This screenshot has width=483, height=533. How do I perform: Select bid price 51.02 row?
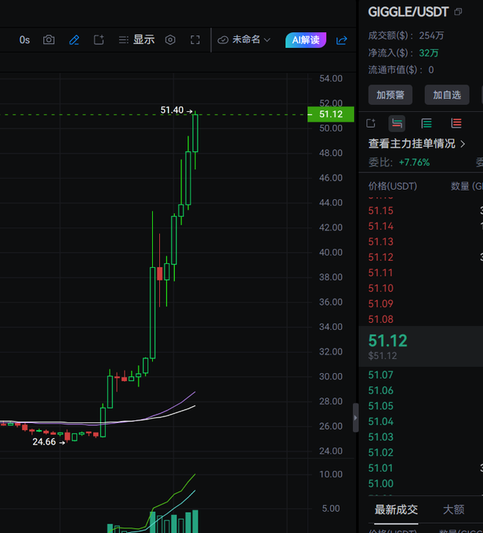point(421,452)
